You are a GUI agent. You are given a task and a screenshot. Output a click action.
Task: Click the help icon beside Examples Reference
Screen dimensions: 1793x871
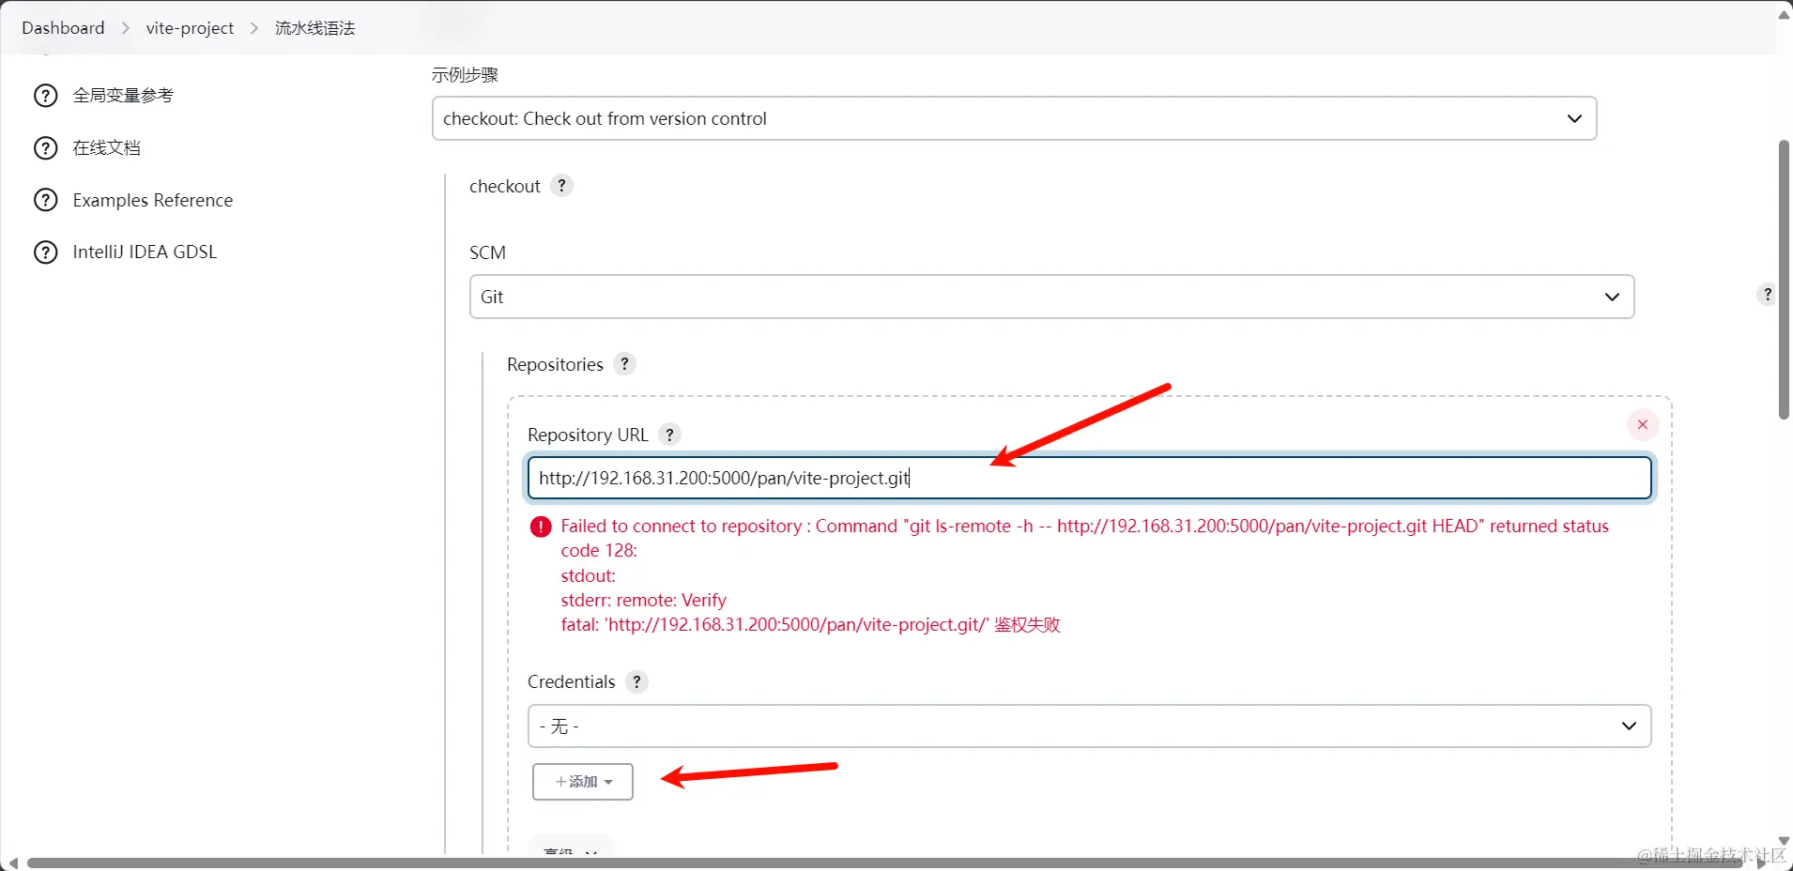(45, 201)
